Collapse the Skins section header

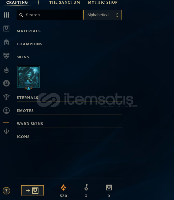coord(69,57)
